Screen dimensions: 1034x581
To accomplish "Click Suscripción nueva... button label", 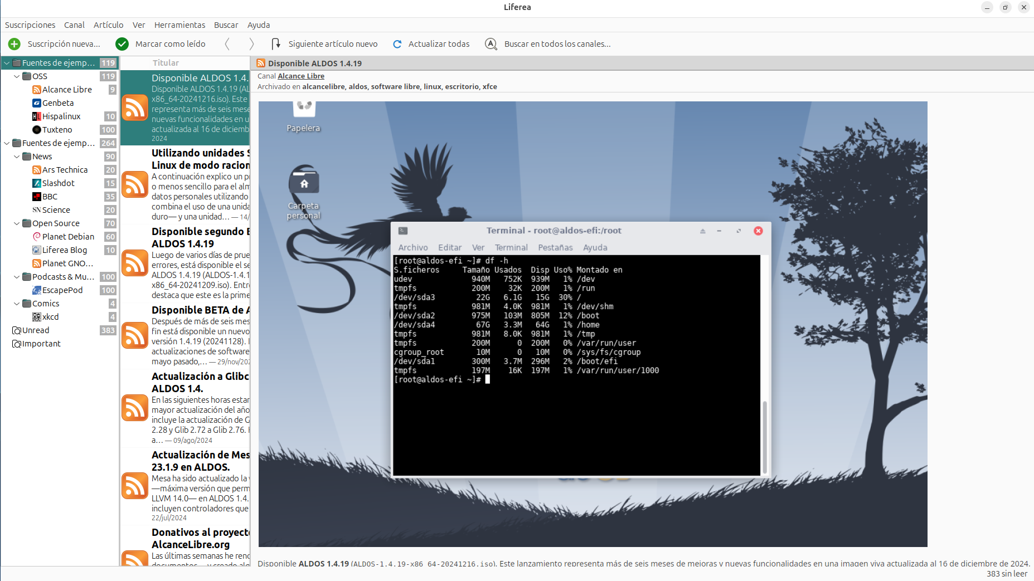I will click(64, 44).
